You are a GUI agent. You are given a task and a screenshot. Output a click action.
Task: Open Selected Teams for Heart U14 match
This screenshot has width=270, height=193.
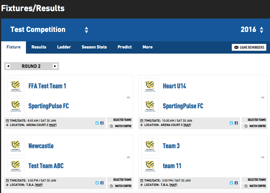(254, 120)
